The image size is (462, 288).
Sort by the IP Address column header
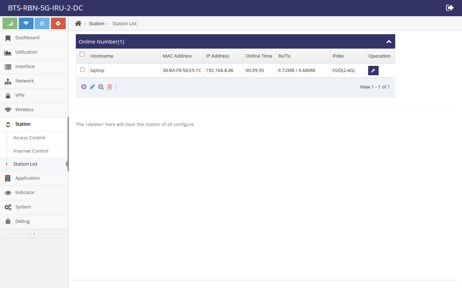tap(224, 56)
